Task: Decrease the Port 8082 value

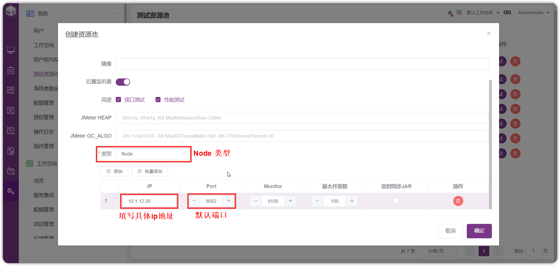Action: coord(194,201)
